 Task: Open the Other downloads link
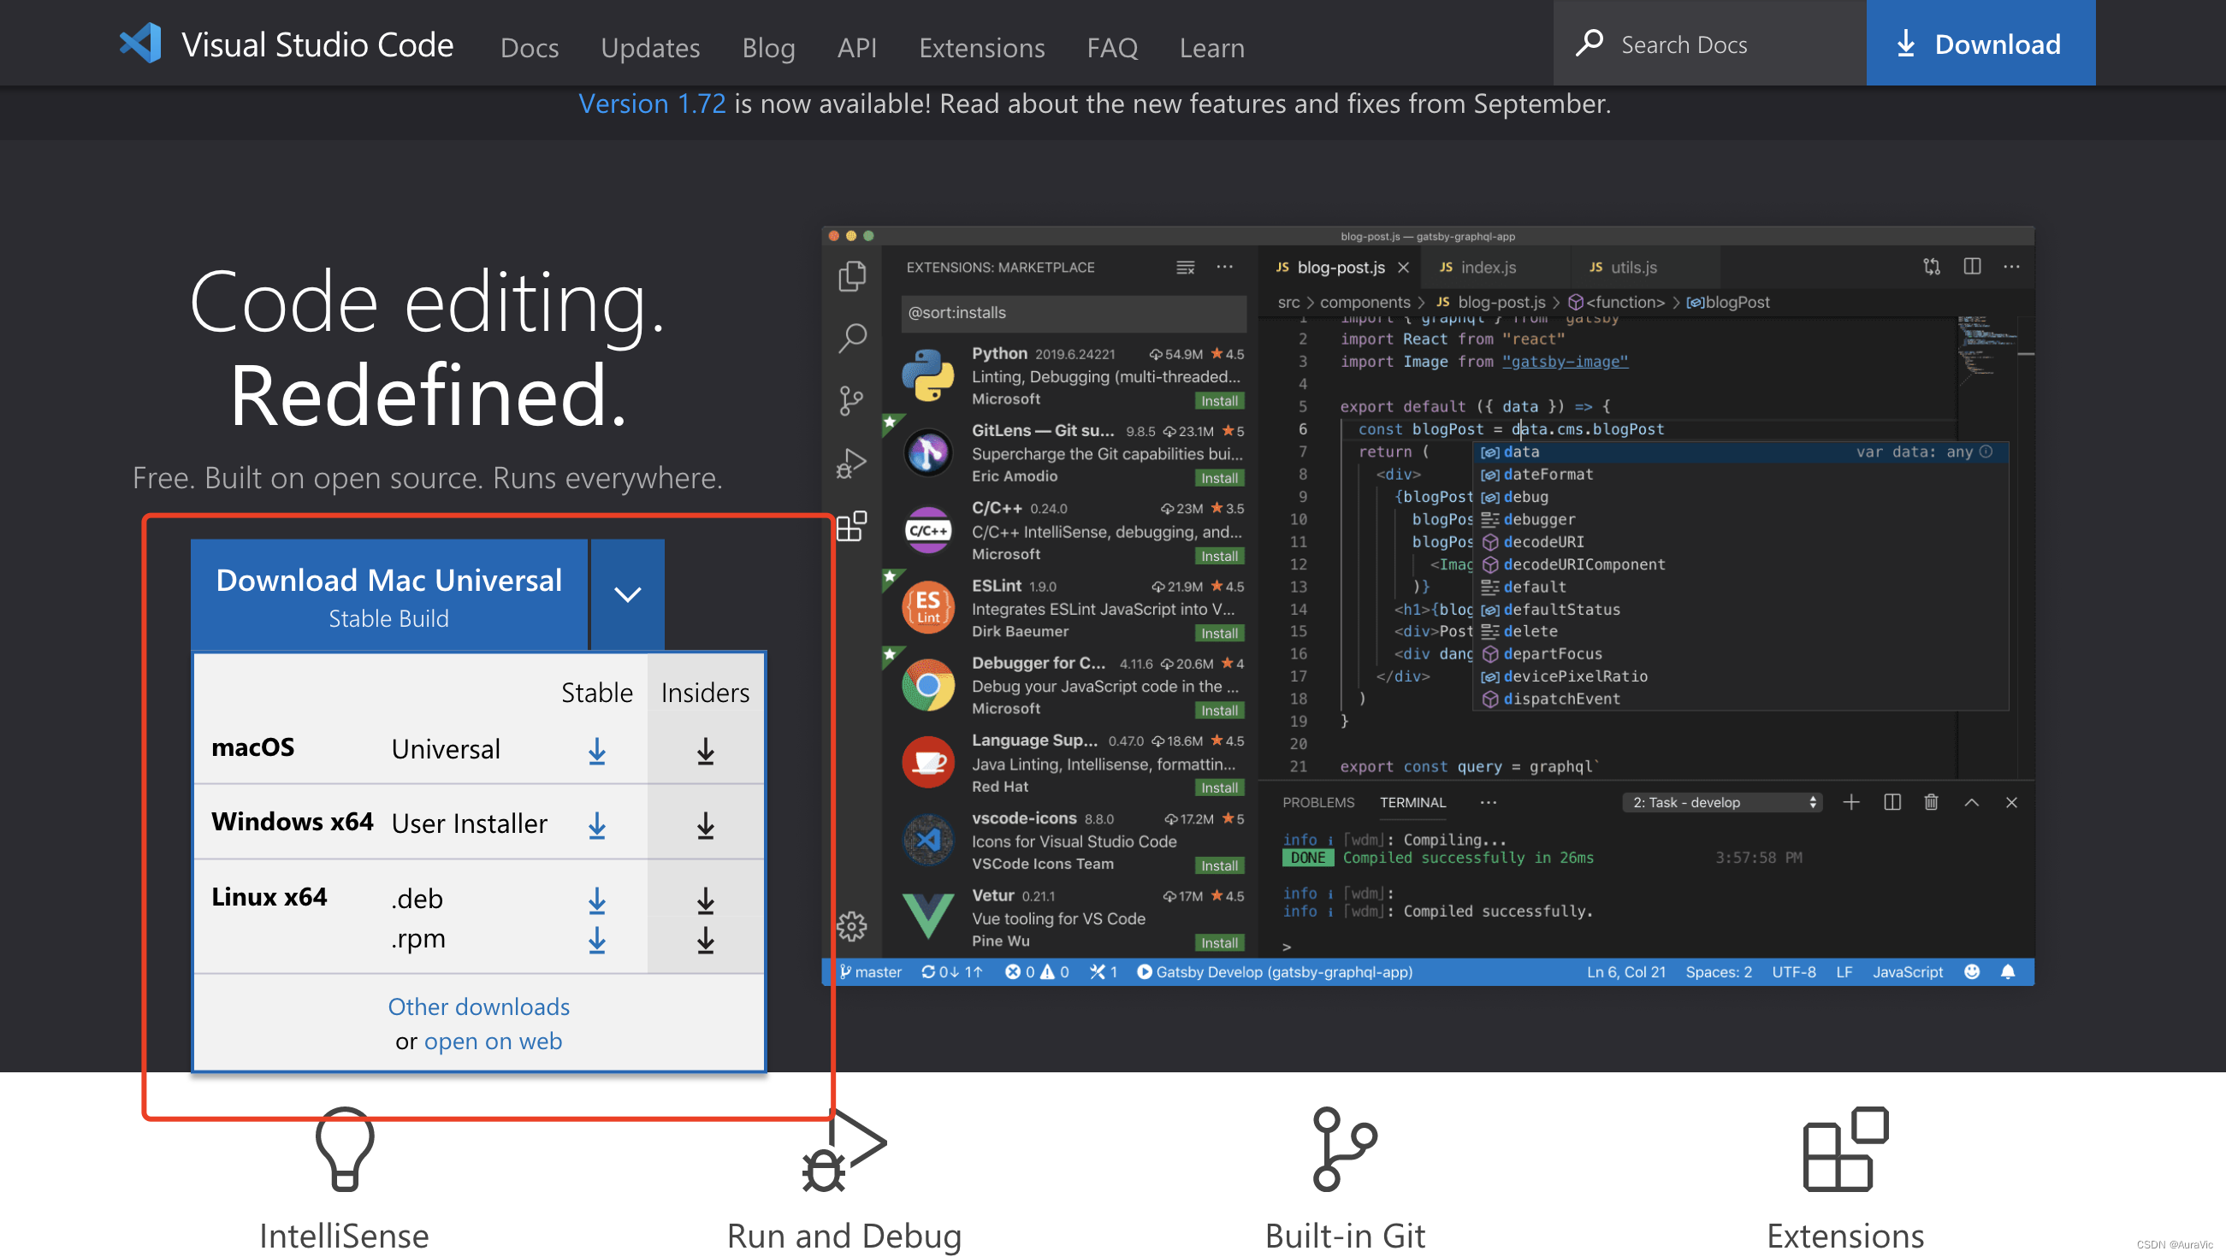coord(479,1006)
